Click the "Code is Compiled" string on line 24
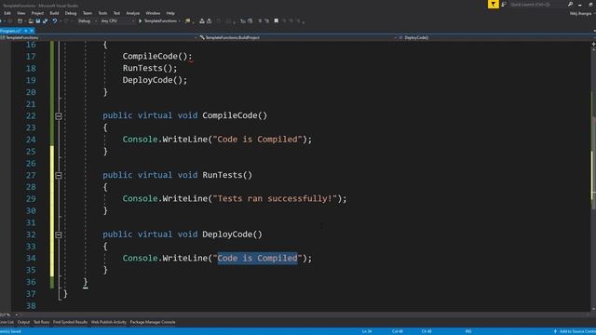 point(257,140)
